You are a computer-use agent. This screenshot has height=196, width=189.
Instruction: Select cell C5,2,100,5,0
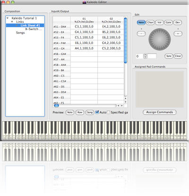click(111, 48)
